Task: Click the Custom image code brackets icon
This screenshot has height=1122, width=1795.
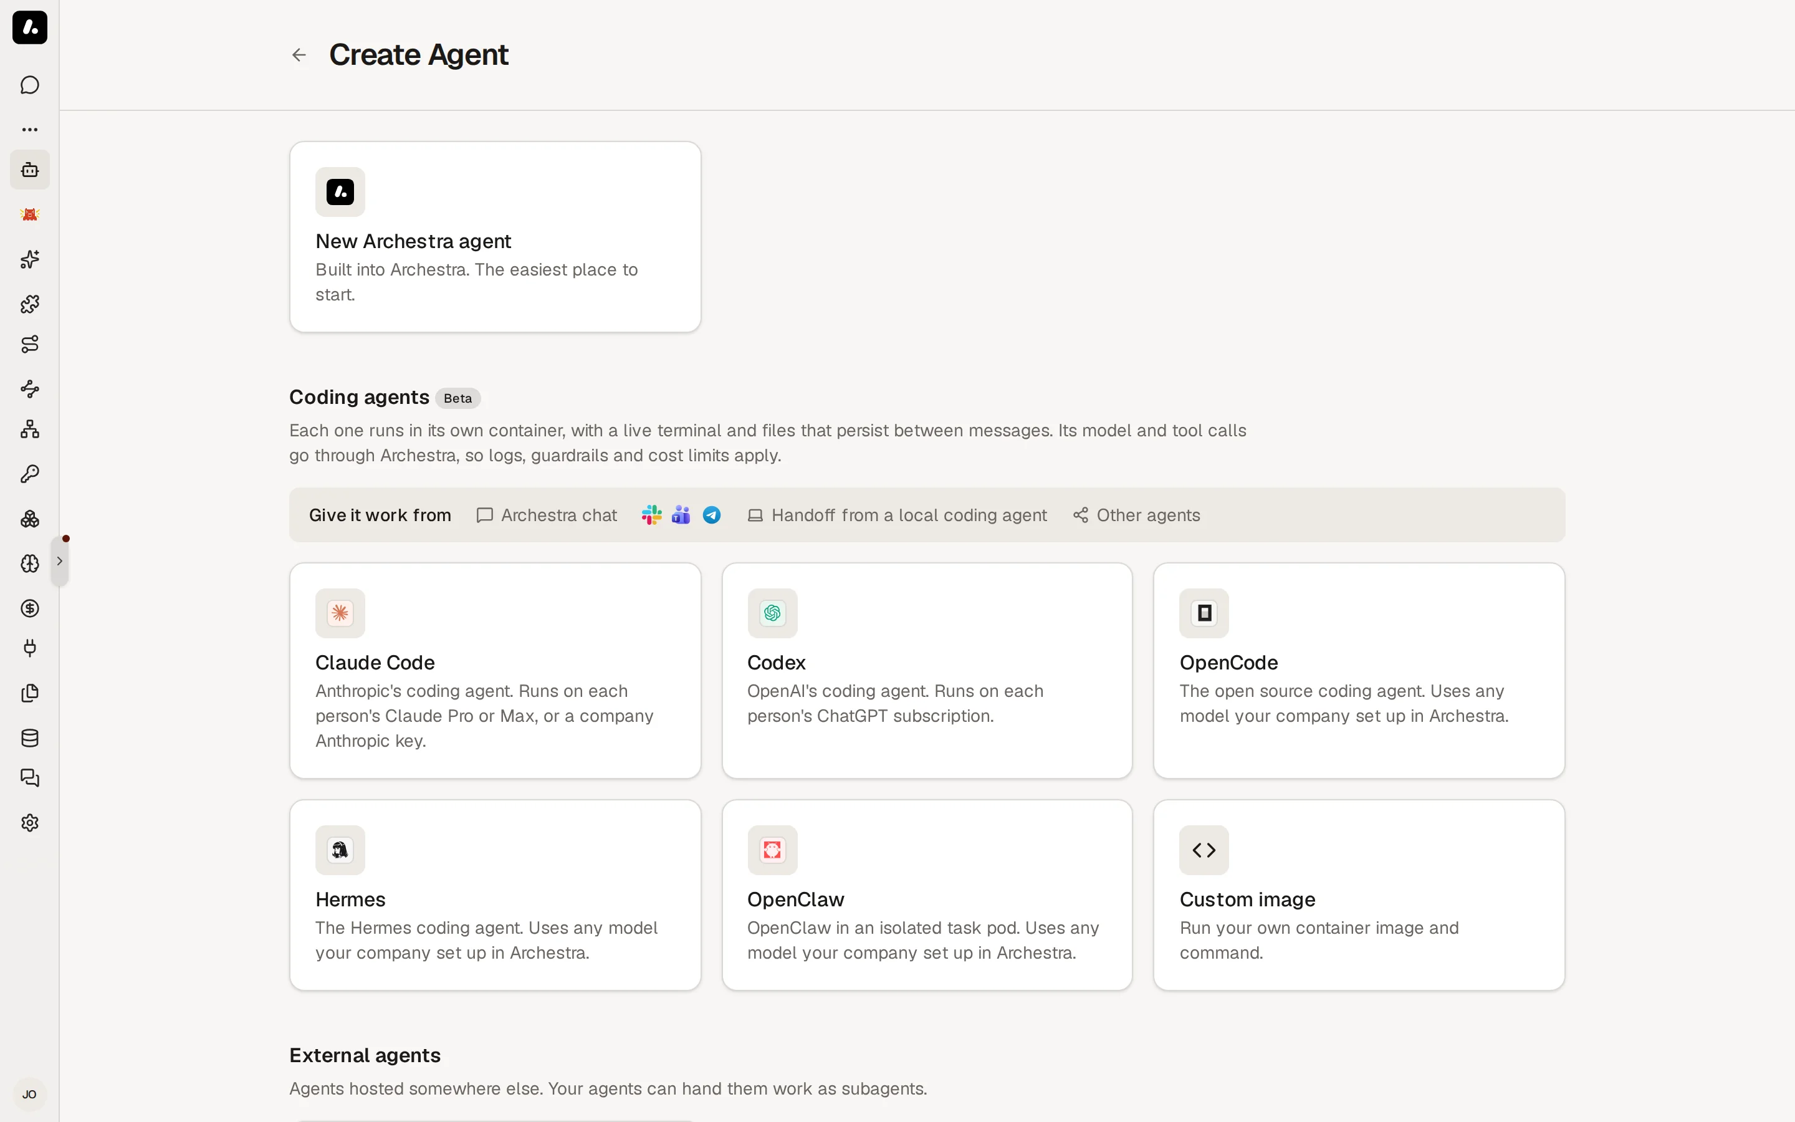Action: [1205, 850]
